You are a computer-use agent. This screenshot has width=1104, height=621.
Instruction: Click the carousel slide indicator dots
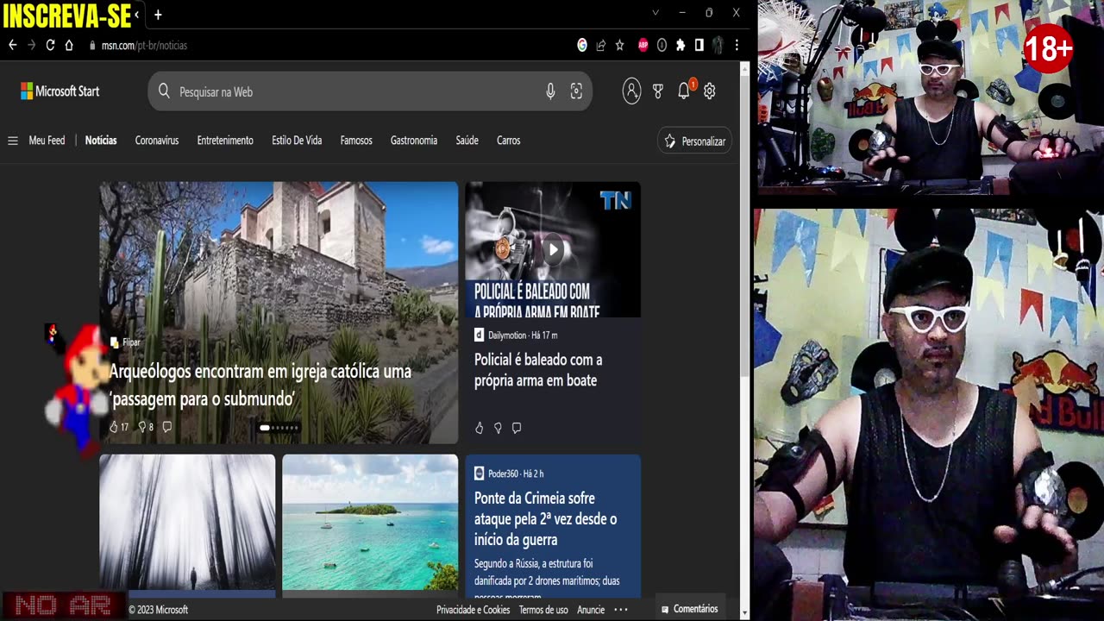click(x=279, y=428)
